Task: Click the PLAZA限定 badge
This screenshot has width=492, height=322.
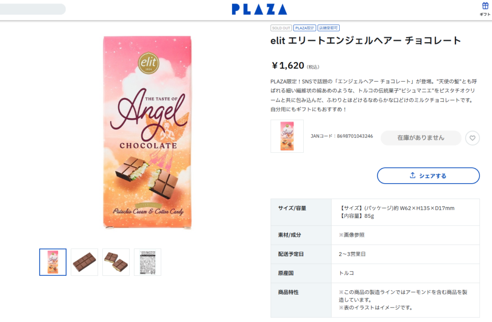Action: tap(304, 28)
